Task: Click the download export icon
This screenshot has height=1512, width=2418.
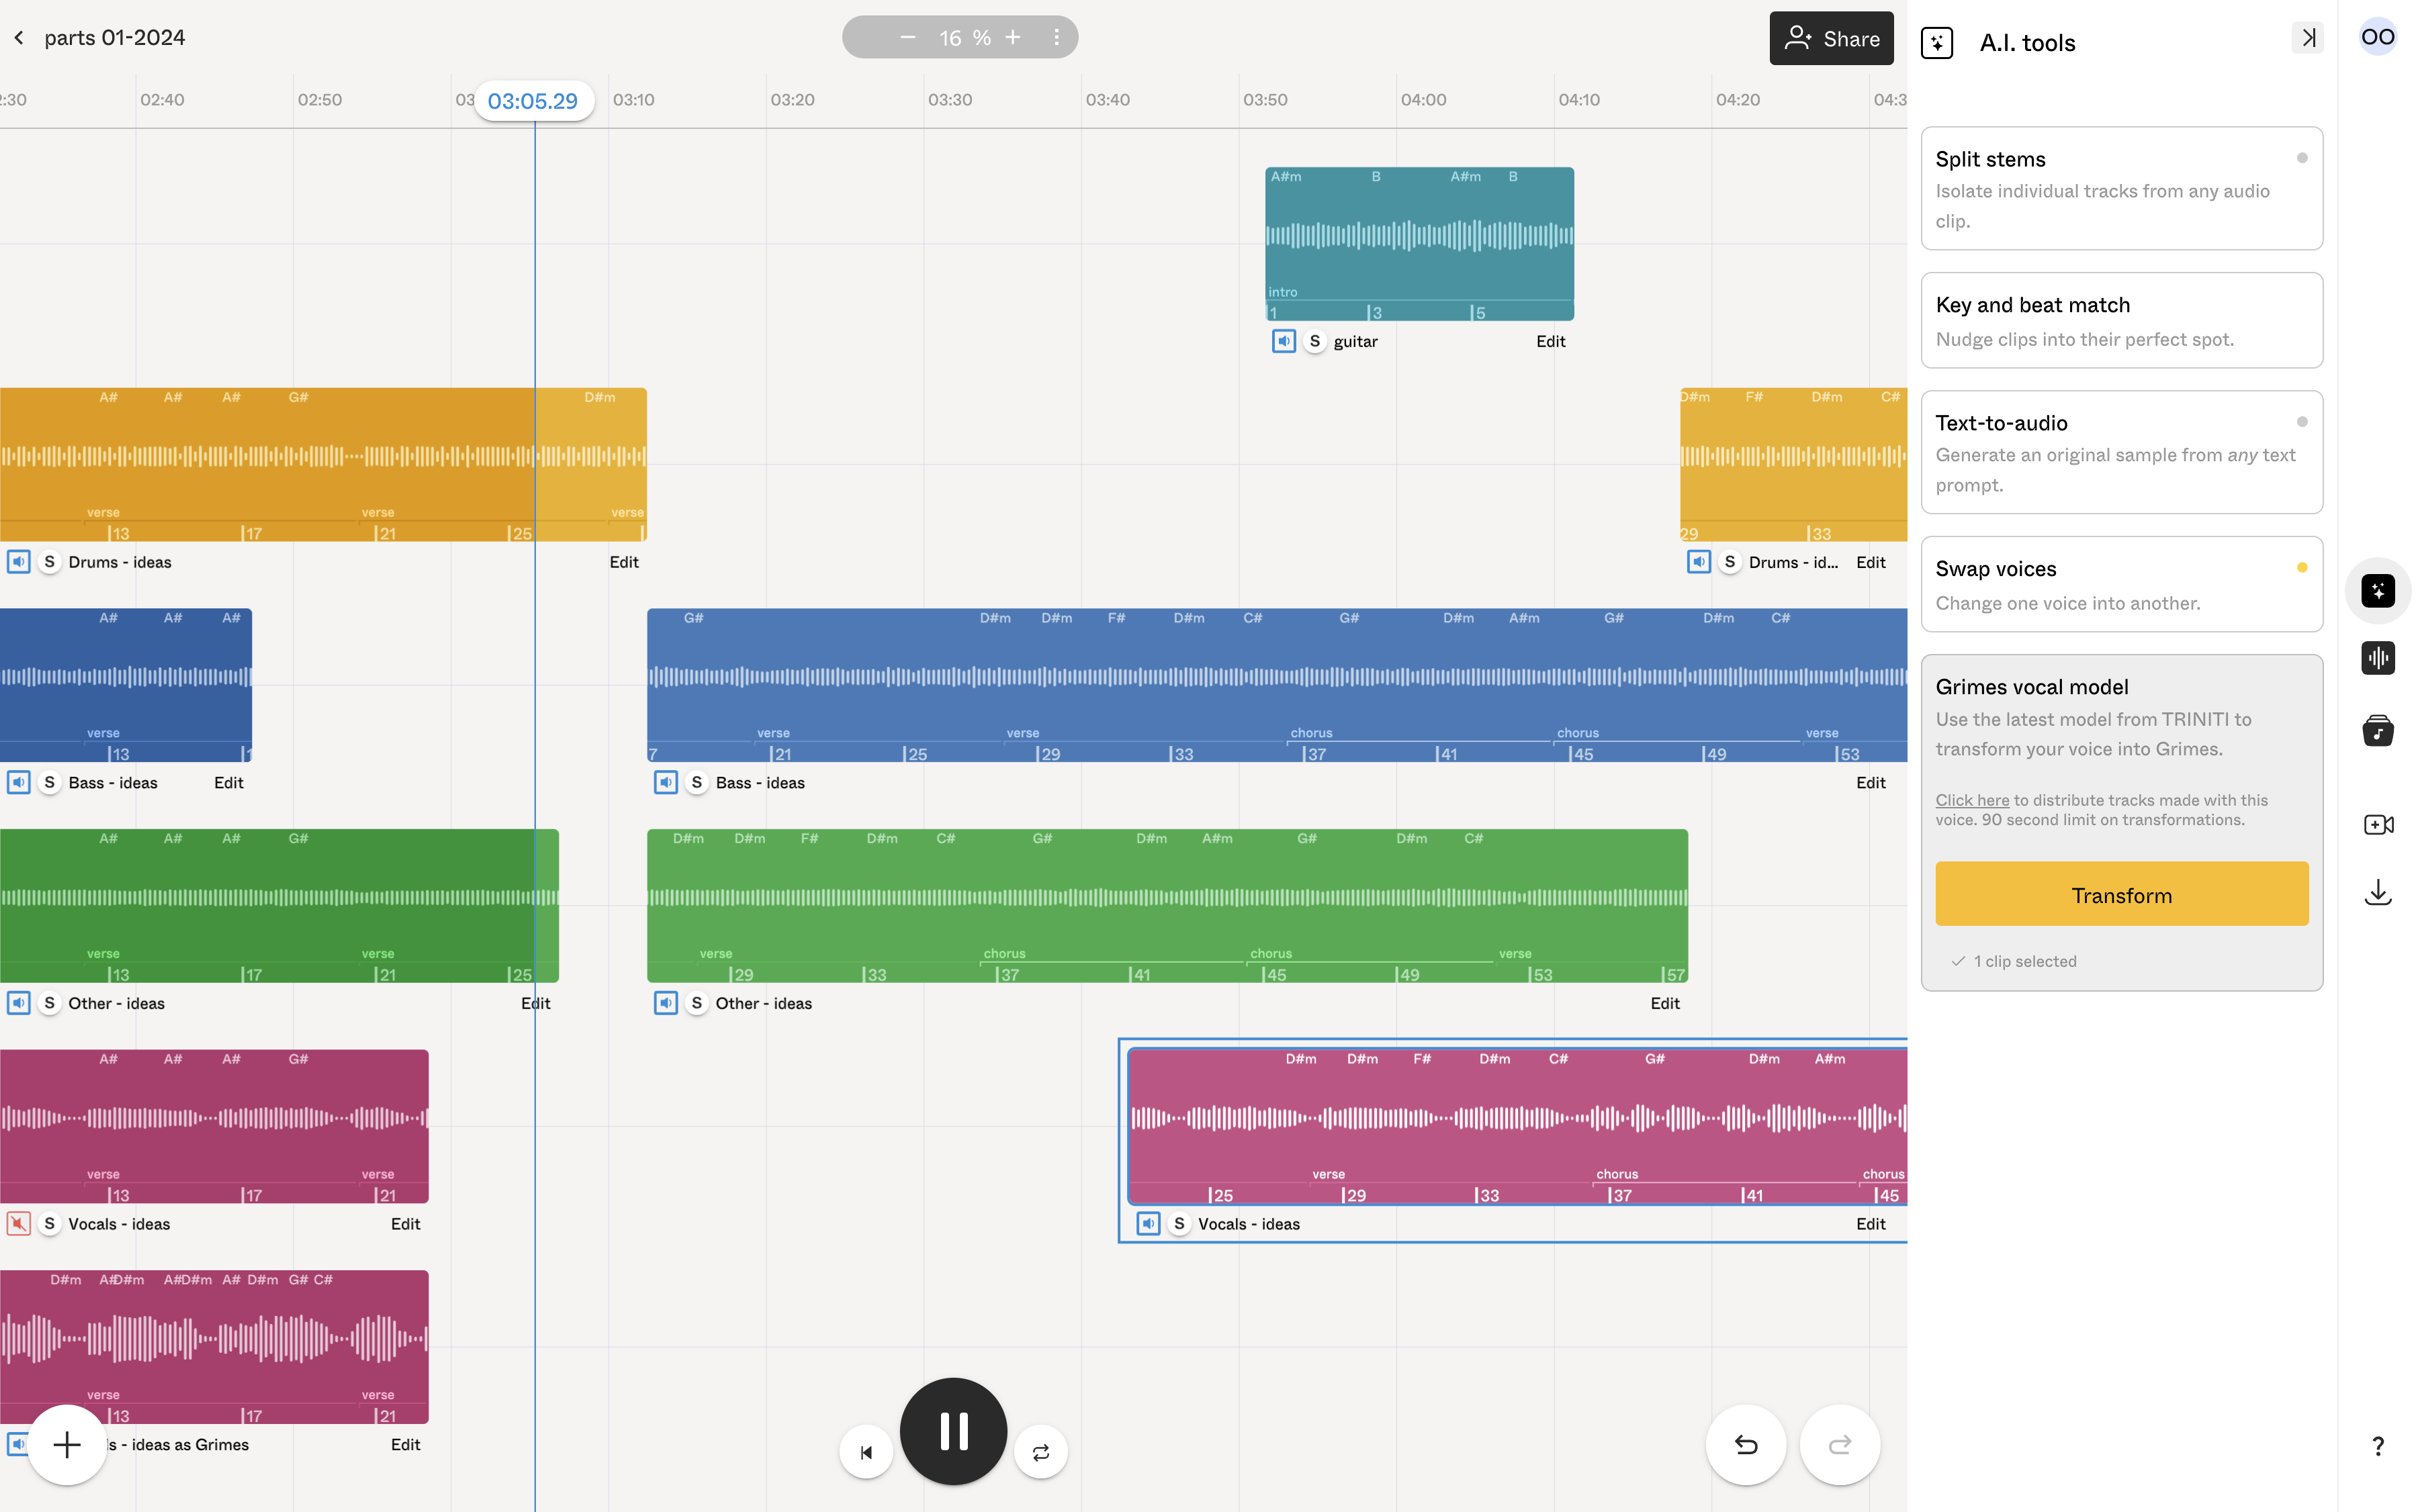Action: 2378,891
